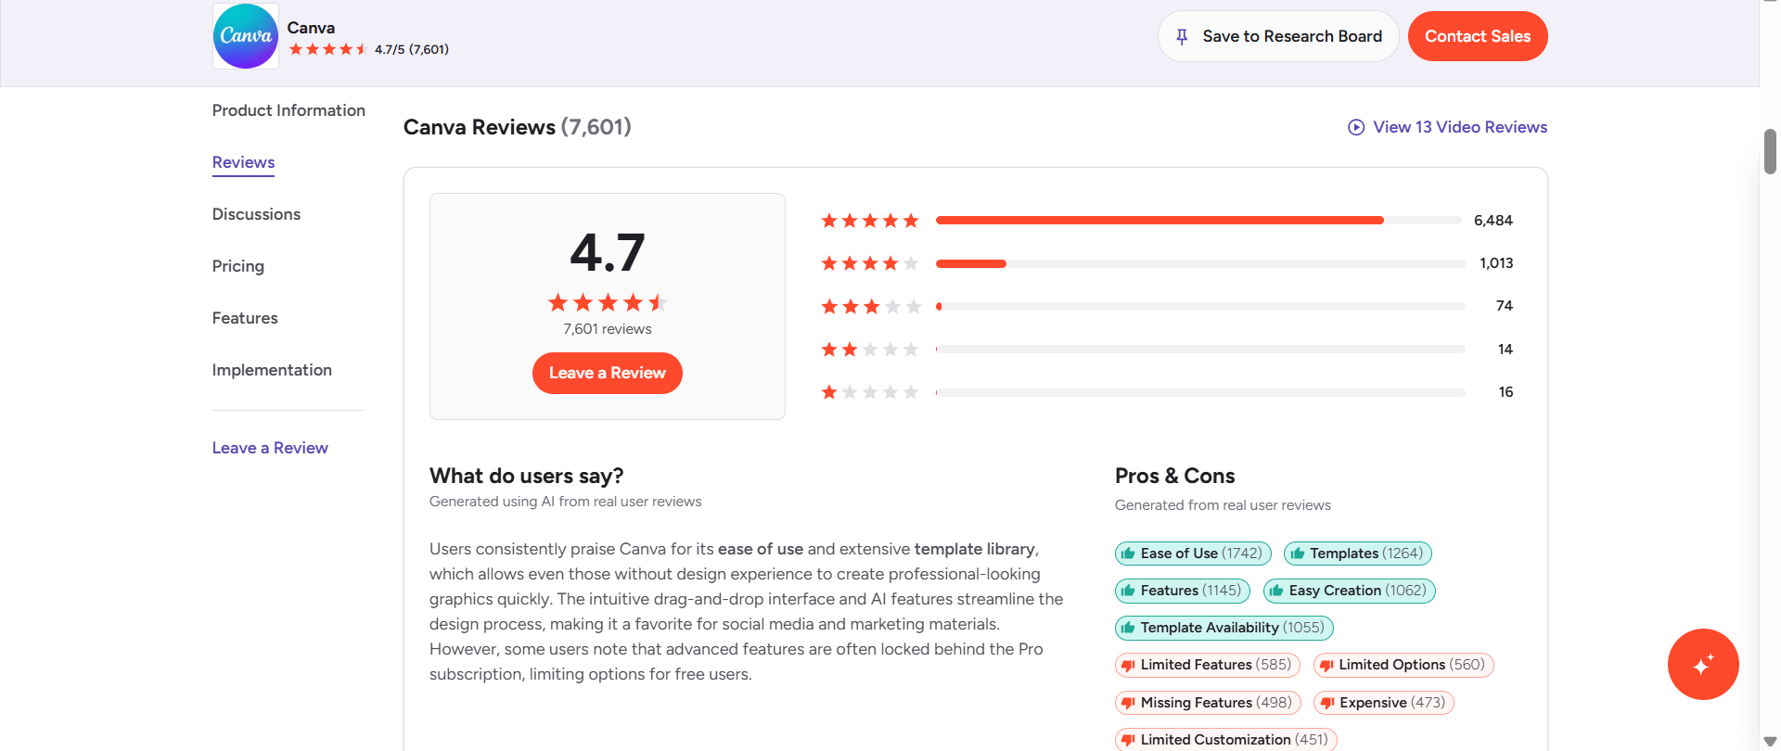The width and height of the screenshot is (1781, 751).
Task: Select the Reviews sidebar tab
Action: click(x=243, y=162)
